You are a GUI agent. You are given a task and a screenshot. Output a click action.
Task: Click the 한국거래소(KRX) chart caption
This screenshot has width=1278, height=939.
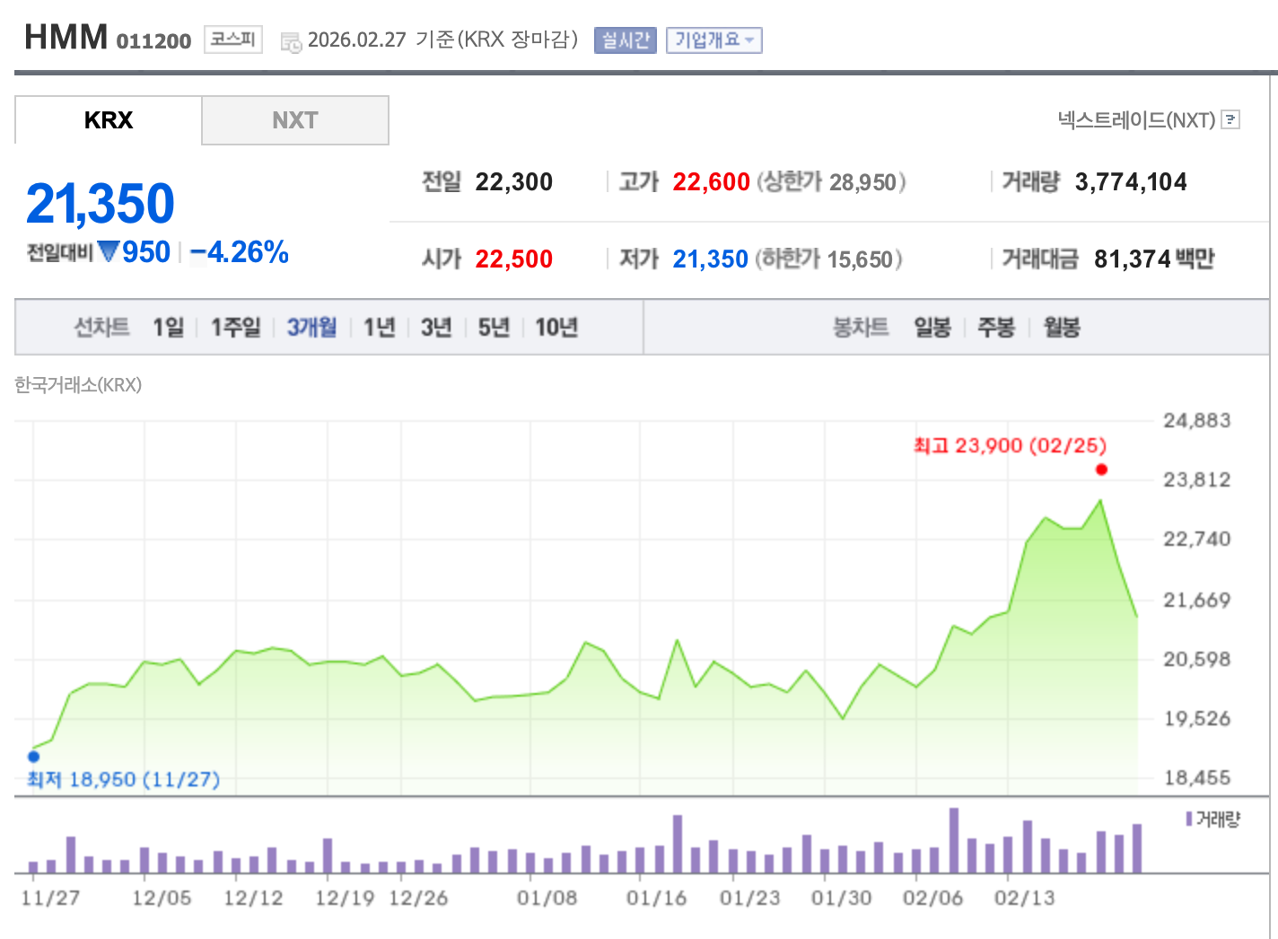78,385
